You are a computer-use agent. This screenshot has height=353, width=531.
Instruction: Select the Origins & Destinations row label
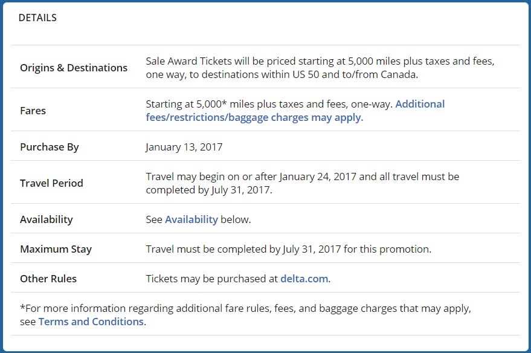click(x=74, y=68)
